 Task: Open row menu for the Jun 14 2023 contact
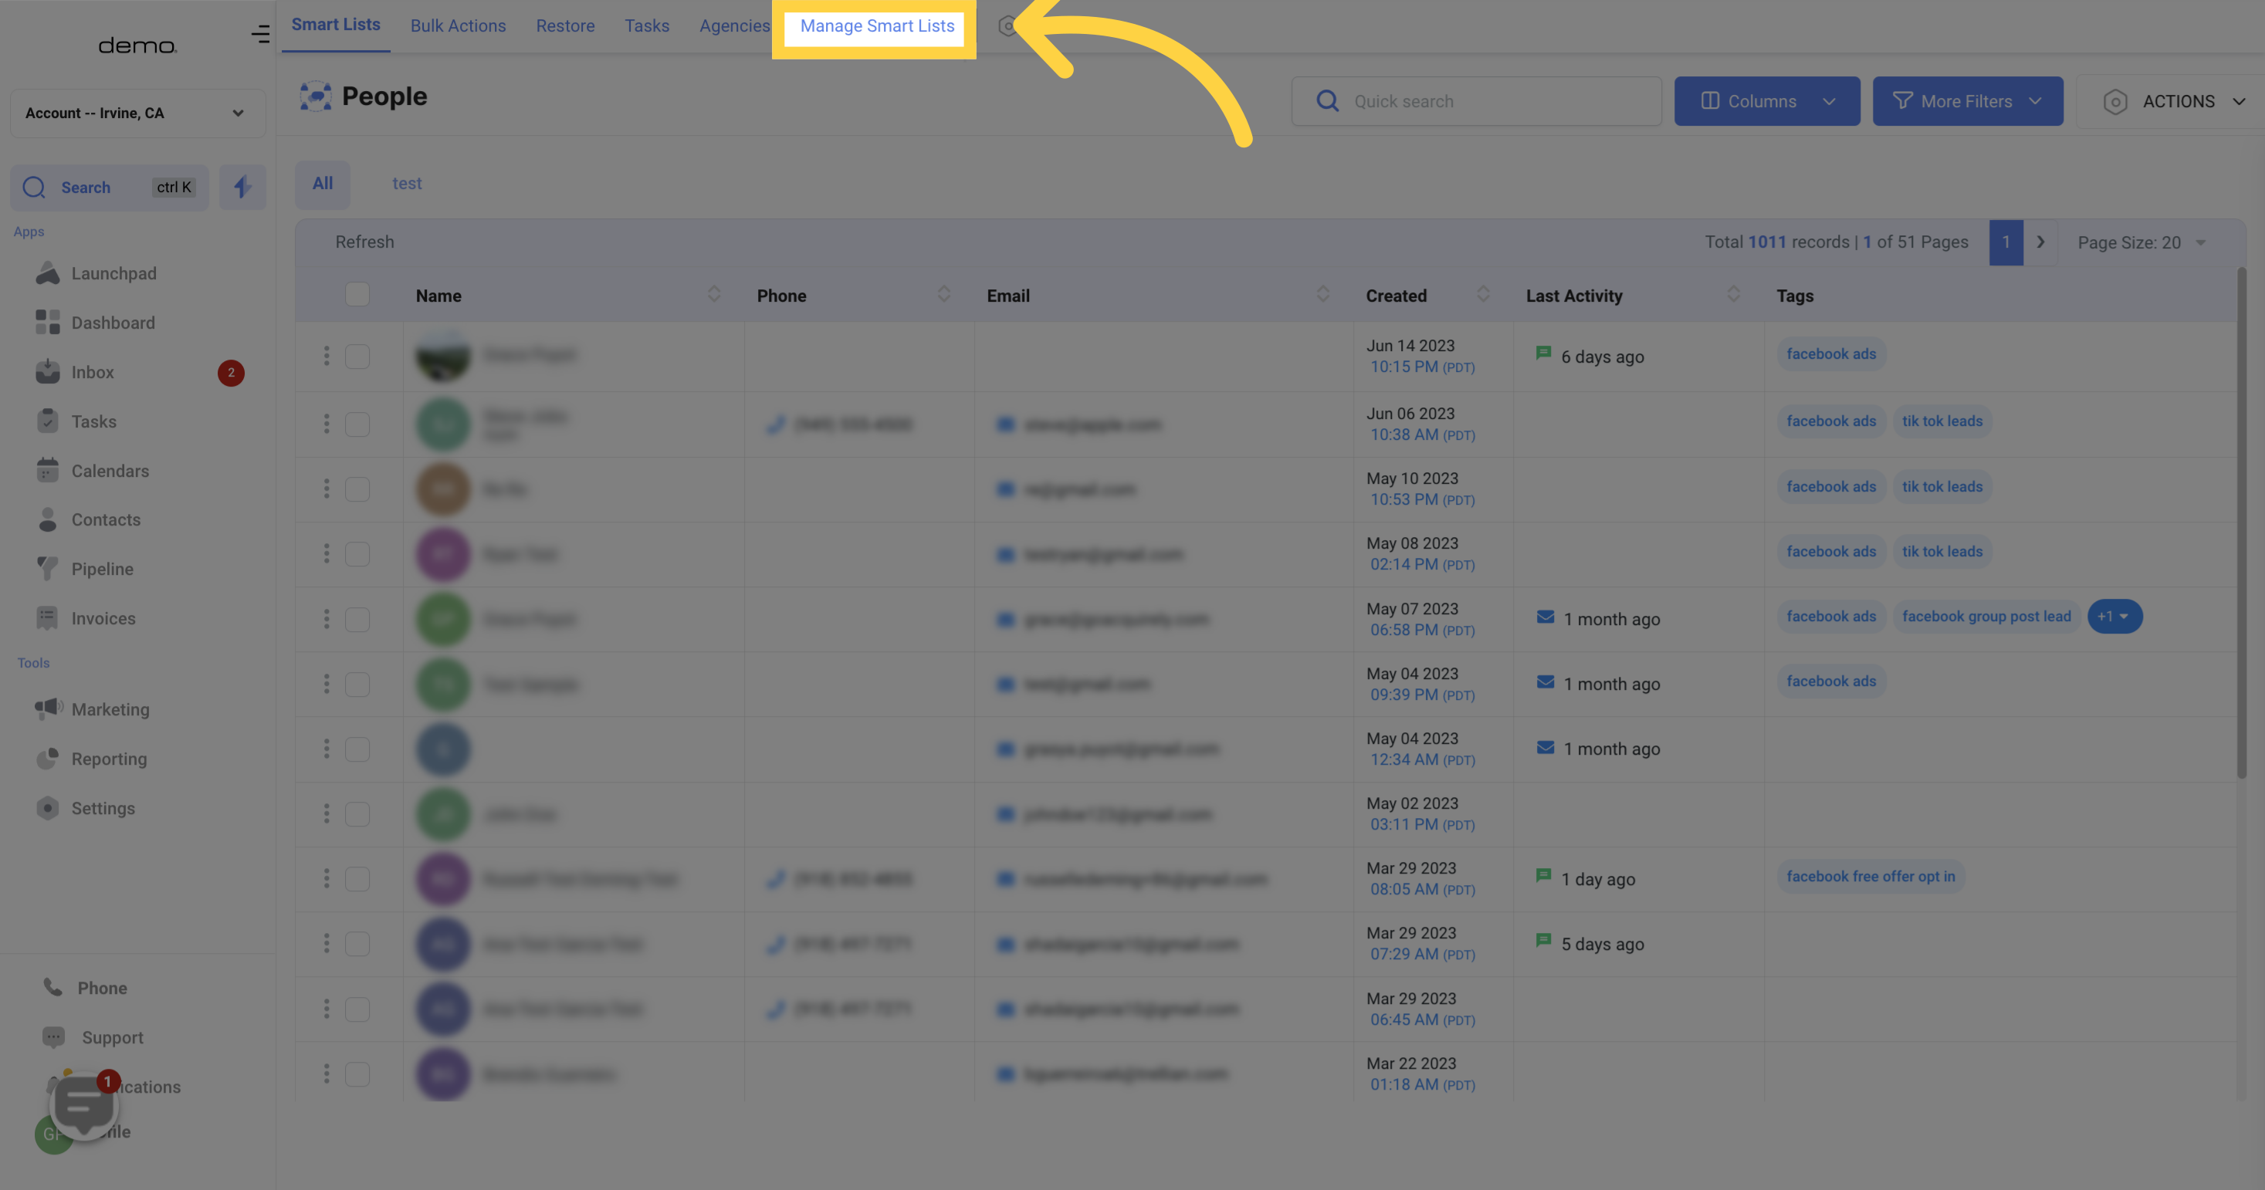coord(327,356)
